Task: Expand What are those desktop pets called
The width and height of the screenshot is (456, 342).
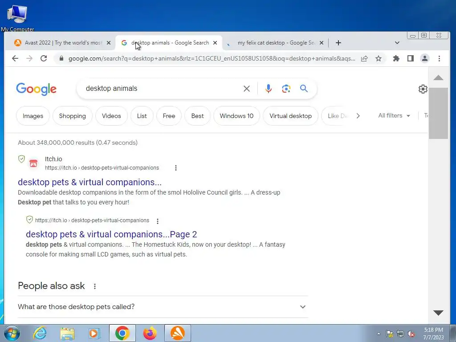Action: pyautogui.click(x=163, y=307)
